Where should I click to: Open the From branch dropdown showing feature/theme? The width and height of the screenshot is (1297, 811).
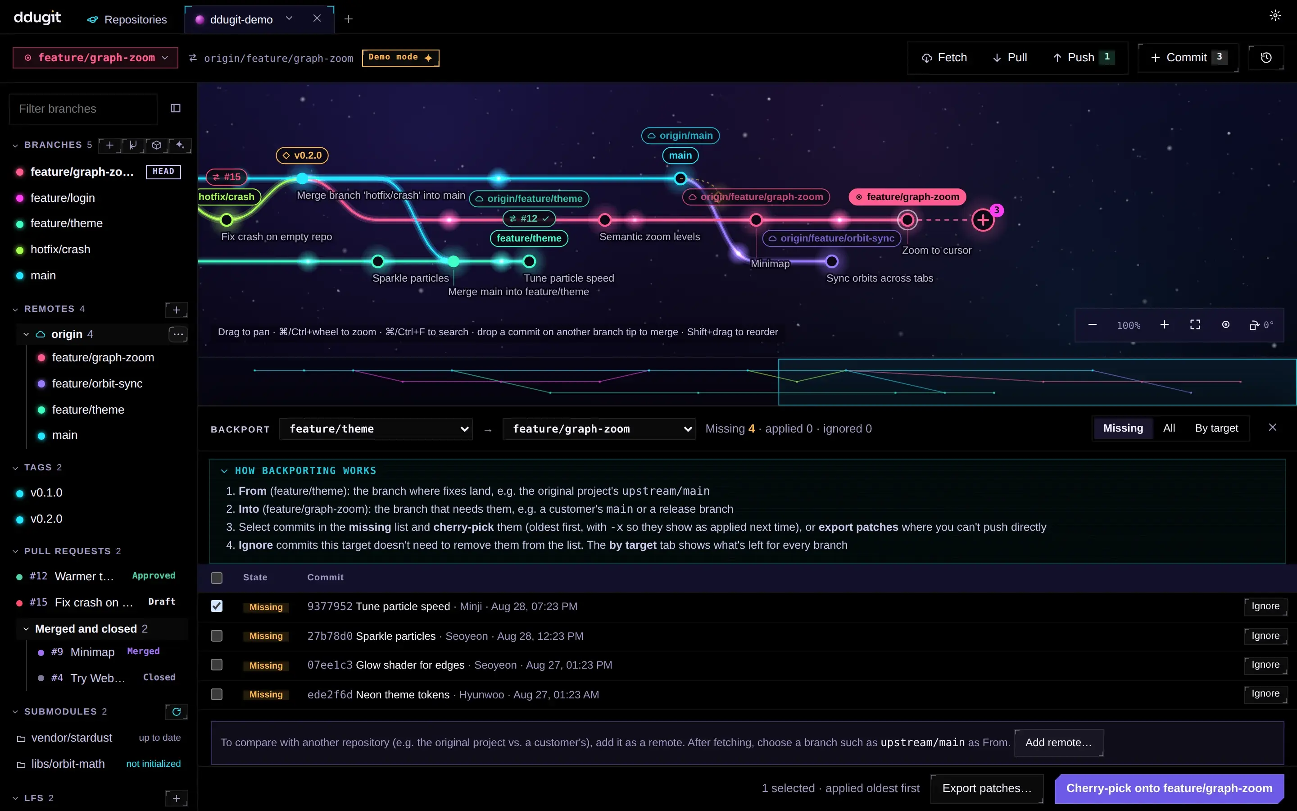(x=376, y=429)
